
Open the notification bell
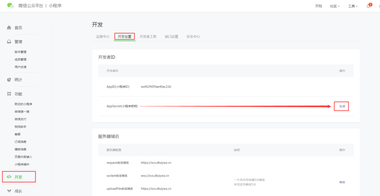coord(368,6)
